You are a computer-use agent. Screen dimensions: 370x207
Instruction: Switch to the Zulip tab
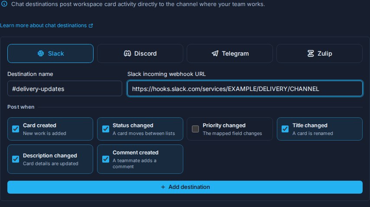pyautogui.click(x=319, y=53)
